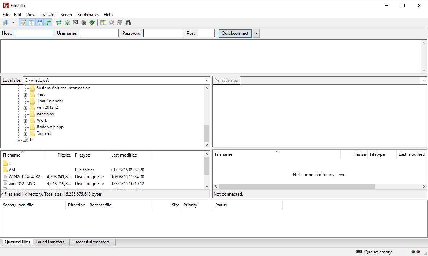Focus the Username input field

tap(99, 33)
